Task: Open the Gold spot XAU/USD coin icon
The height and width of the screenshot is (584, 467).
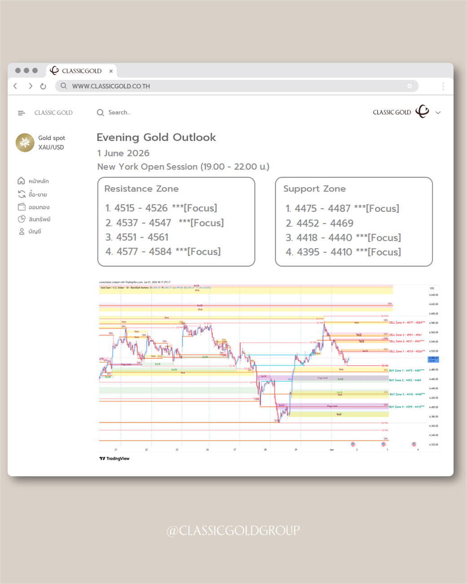Action: coord(25,142)
